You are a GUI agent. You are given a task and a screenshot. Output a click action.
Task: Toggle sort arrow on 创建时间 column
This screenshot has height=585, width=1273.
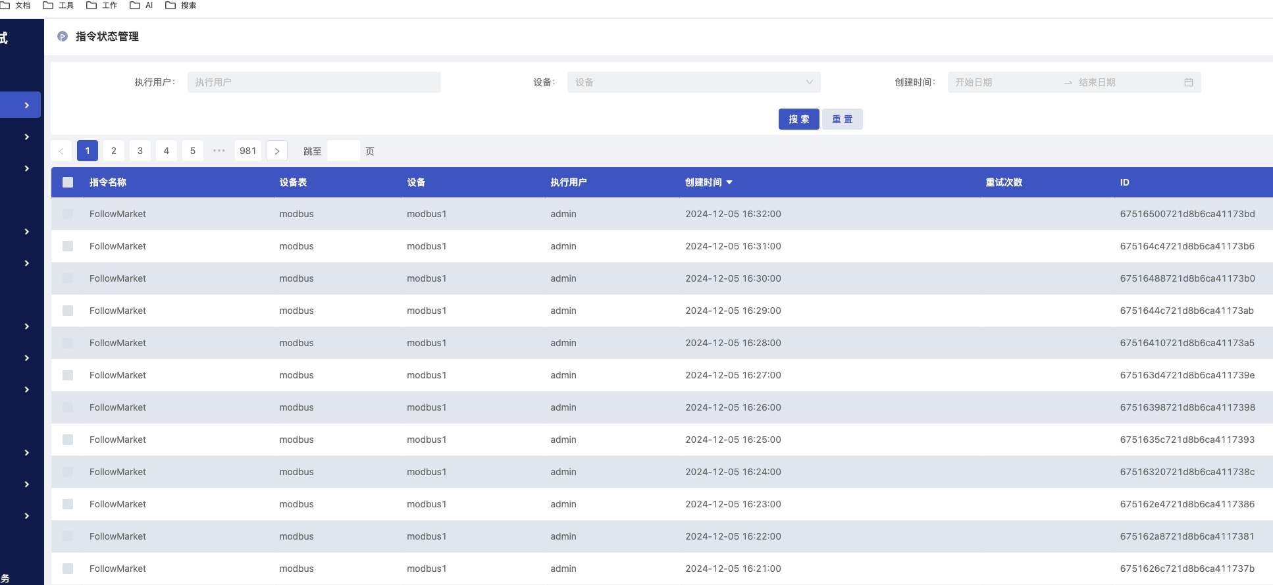(729, 182)
